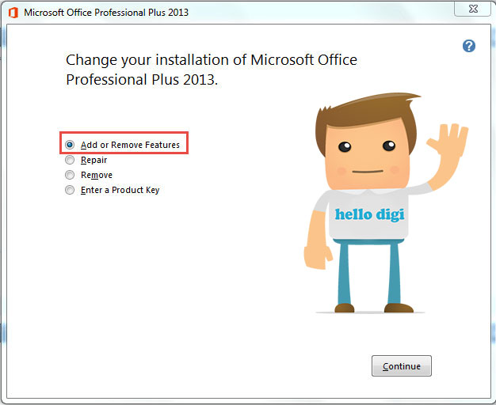The height and width of the screenshot is (405, 496).
Task: Click the Office logo in title bar
Action: pyautogui.click(x=13, y=13)
